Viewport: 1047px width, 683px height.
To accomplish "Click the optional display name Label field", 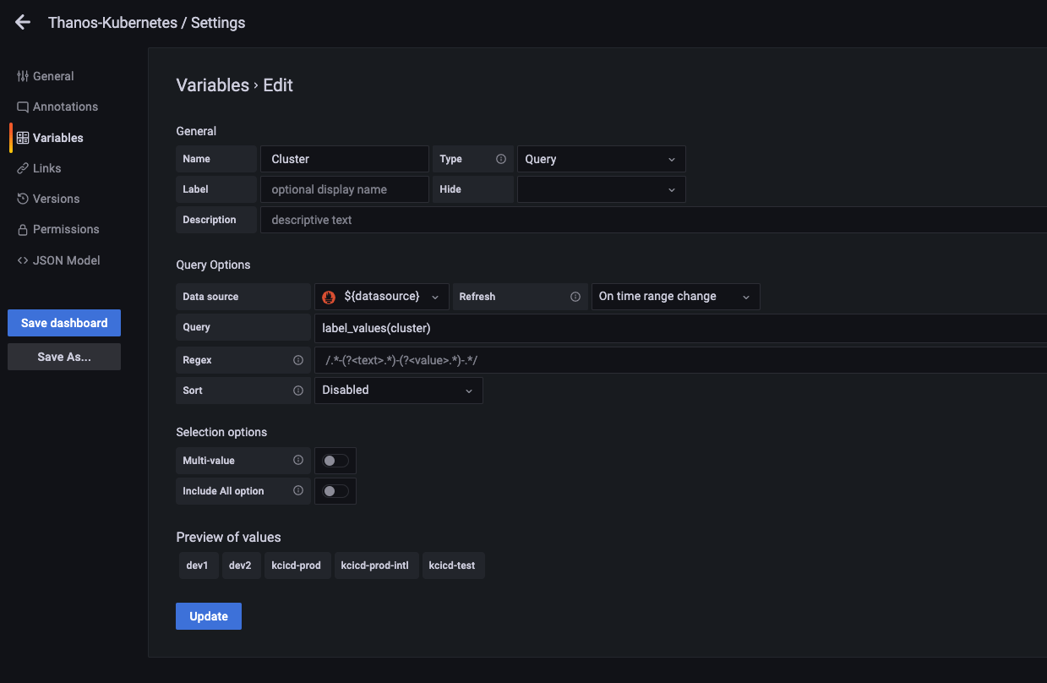I will click(345, 189).
